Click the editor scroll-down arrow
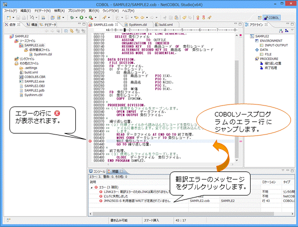This screenshot has width=298, height=227. 237,160
